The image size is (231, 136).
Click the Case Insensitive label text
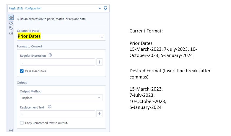(35, 71)
